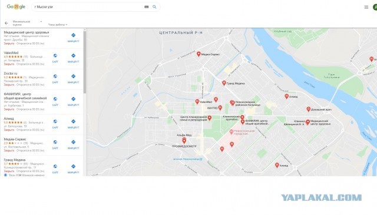Click the Клубный сад label on map
This screenshot has width=377, height=215.
coord(283,31)
